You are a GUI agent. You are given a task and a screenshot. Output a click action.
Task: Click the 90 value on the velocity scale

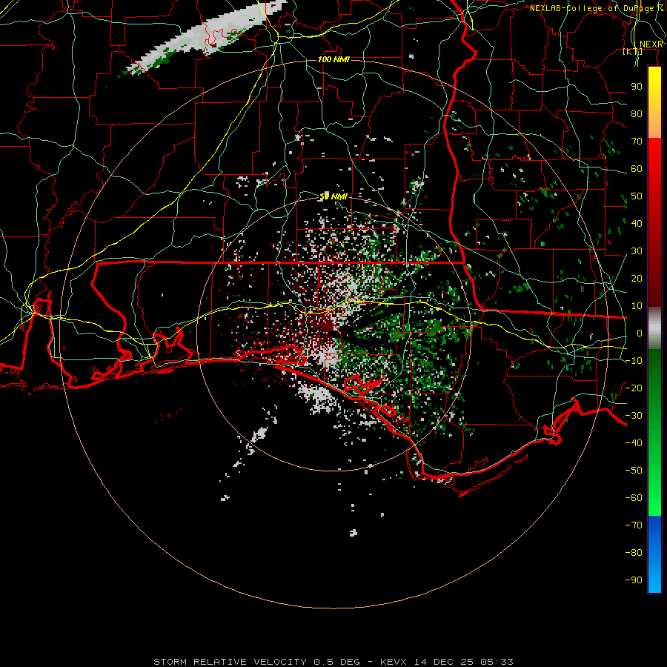[637, 87]
